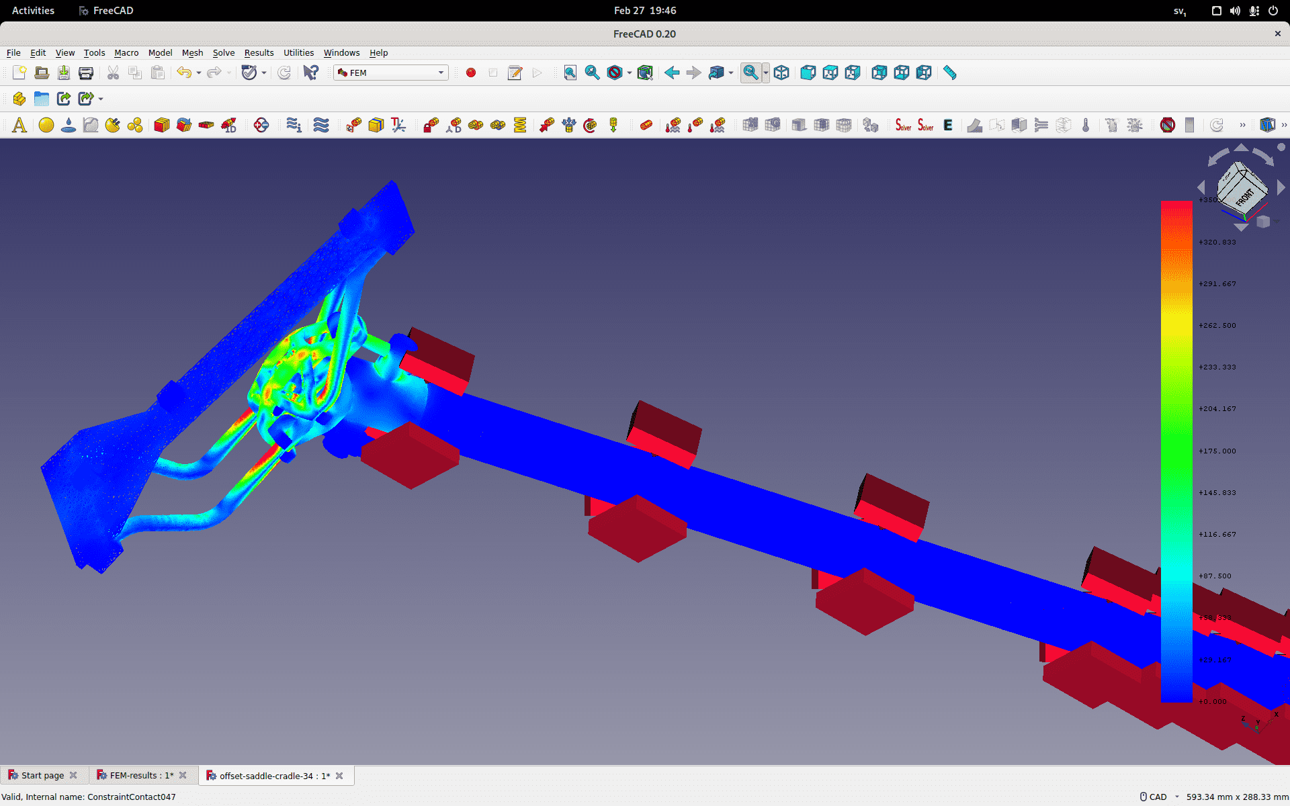Set the isometric view cube icon
The image size is (1290, 806).
pos(781,73)
